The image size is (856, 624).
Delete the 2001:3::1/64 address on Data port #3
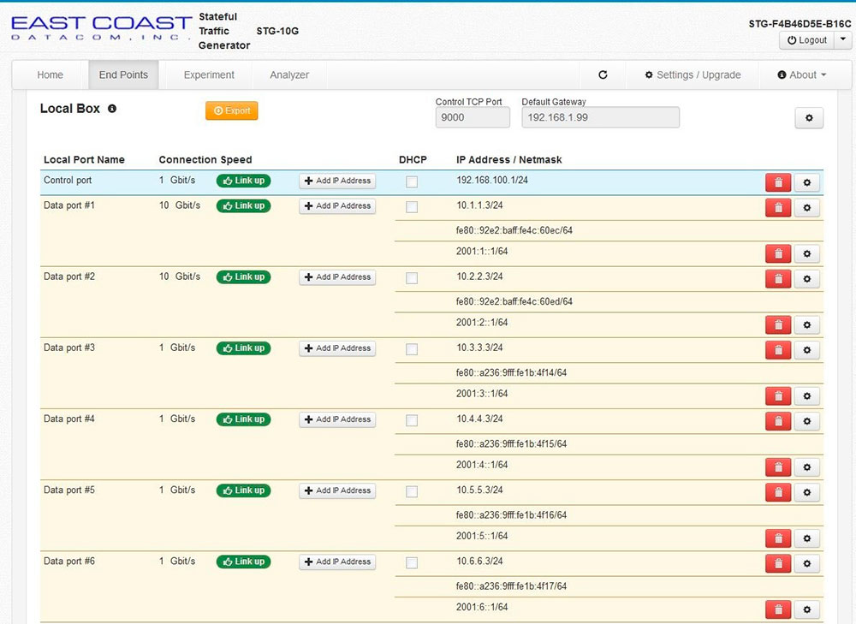tap(777, 395)
